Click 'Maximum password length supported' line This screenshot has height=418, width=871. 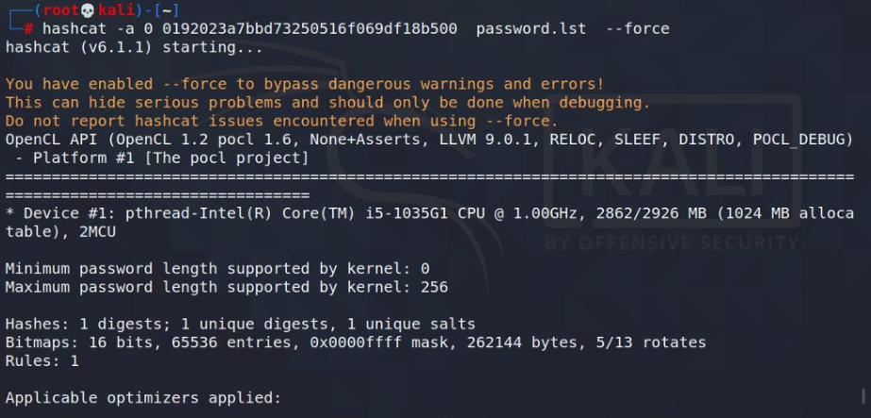point(226,287)
